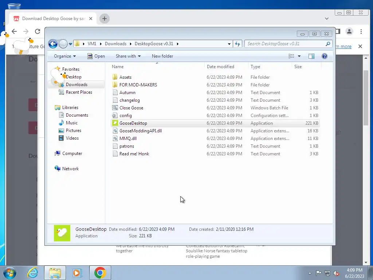Select Downloads in Favorites
This screenshot has width=373, height=280.
(76, 85)
